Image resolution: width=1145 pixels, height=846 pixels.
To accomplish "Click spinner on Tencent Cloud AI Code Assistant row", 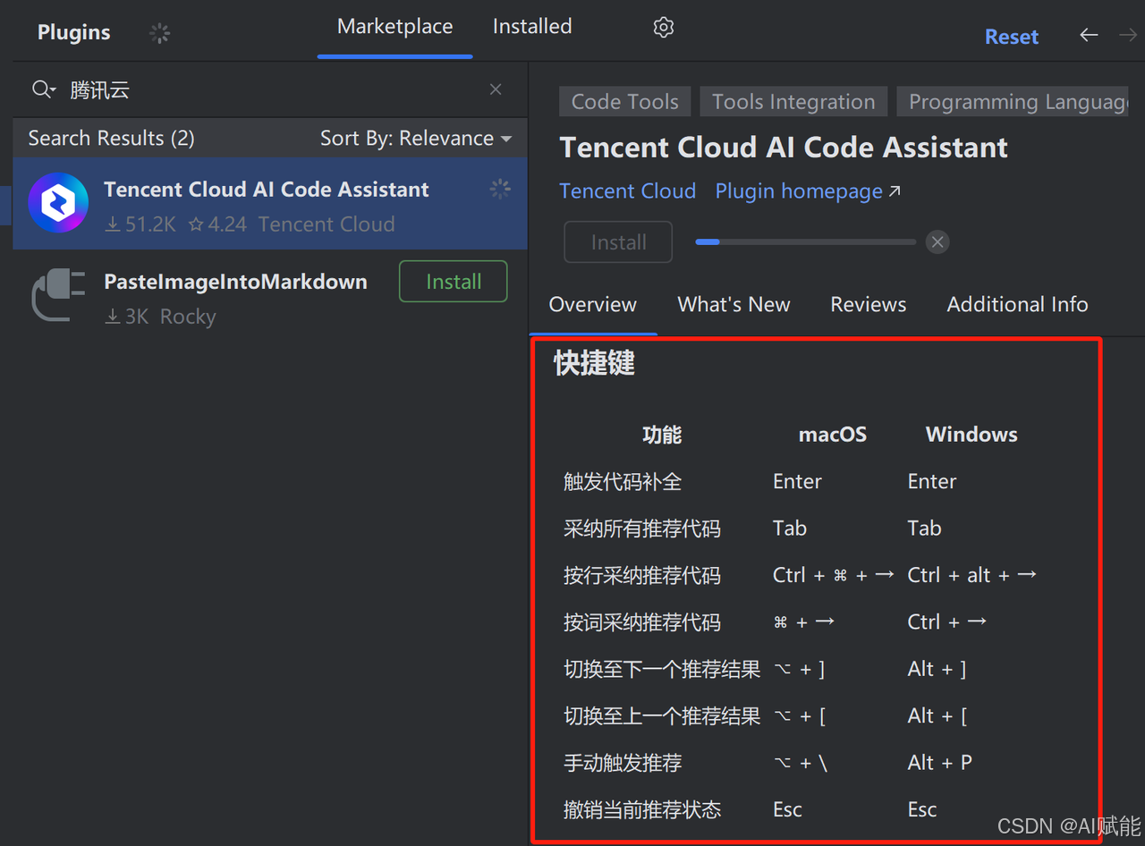I will (x=500, y=189).
